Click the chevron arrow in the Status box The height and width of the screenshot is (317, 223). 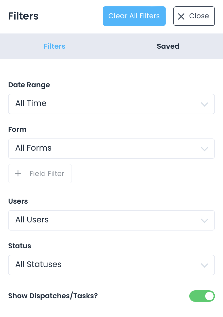tap(204, 265)
